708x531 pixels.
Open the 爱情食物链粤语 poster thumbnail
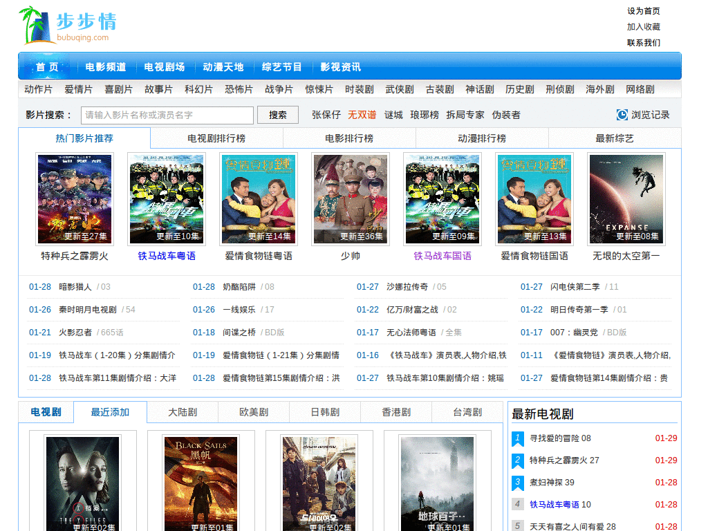coord(259,199)
